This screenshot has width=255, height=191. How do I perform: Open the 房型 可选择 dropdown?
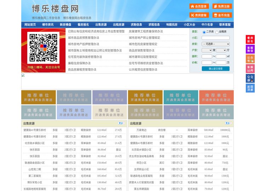point(216,44)
